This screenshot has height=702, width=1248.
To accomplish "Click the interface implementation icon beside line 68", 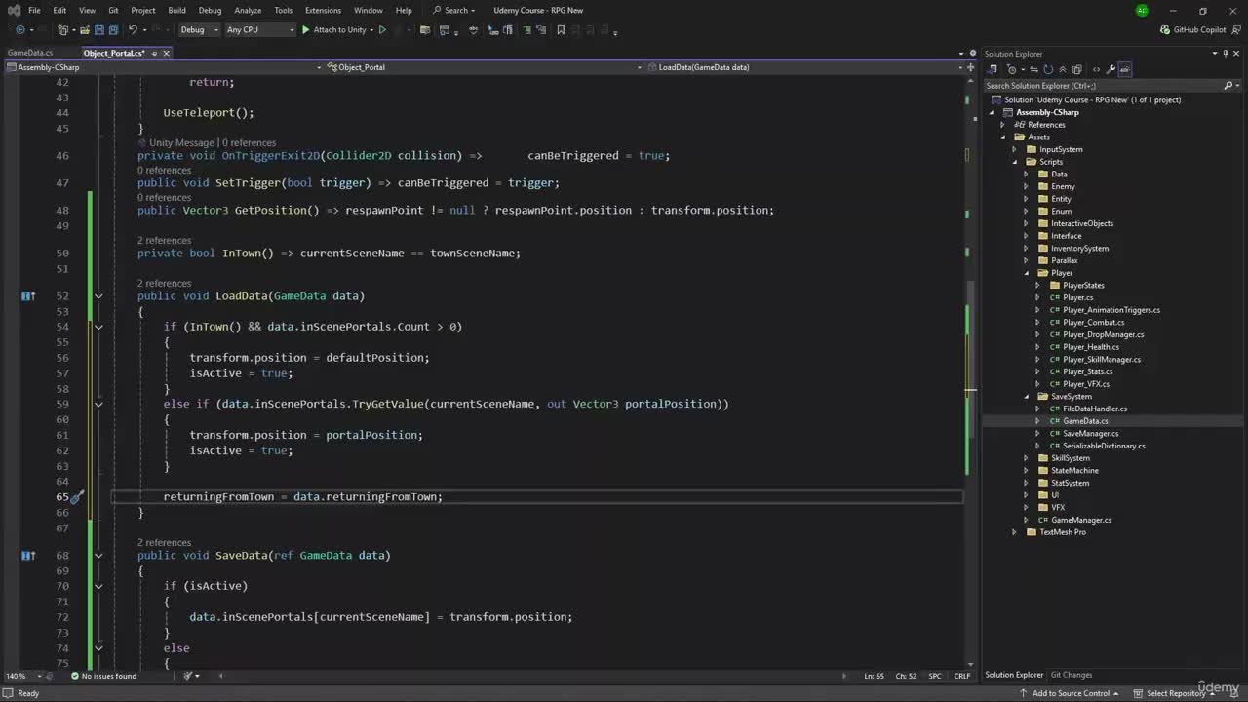I will [28, 555].
